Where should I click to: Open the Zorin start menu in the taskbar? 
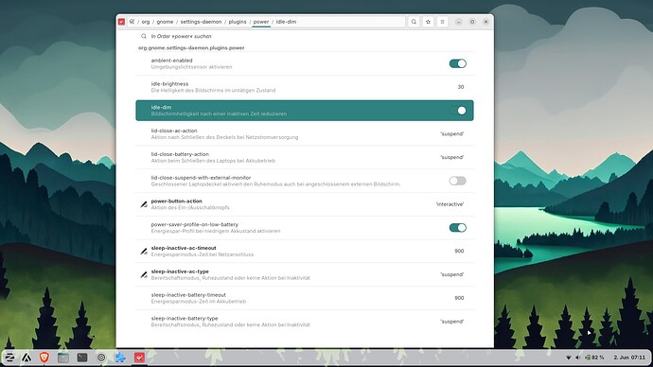(x=9, y=357)
